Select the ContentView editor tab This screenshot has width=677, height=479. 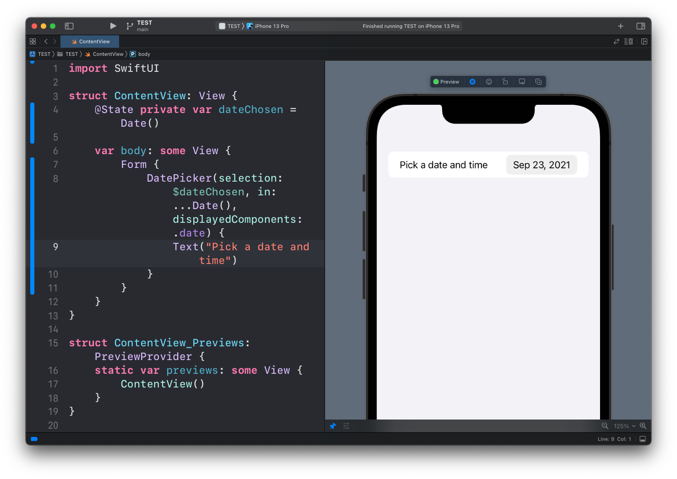click(x=90, y=42)
